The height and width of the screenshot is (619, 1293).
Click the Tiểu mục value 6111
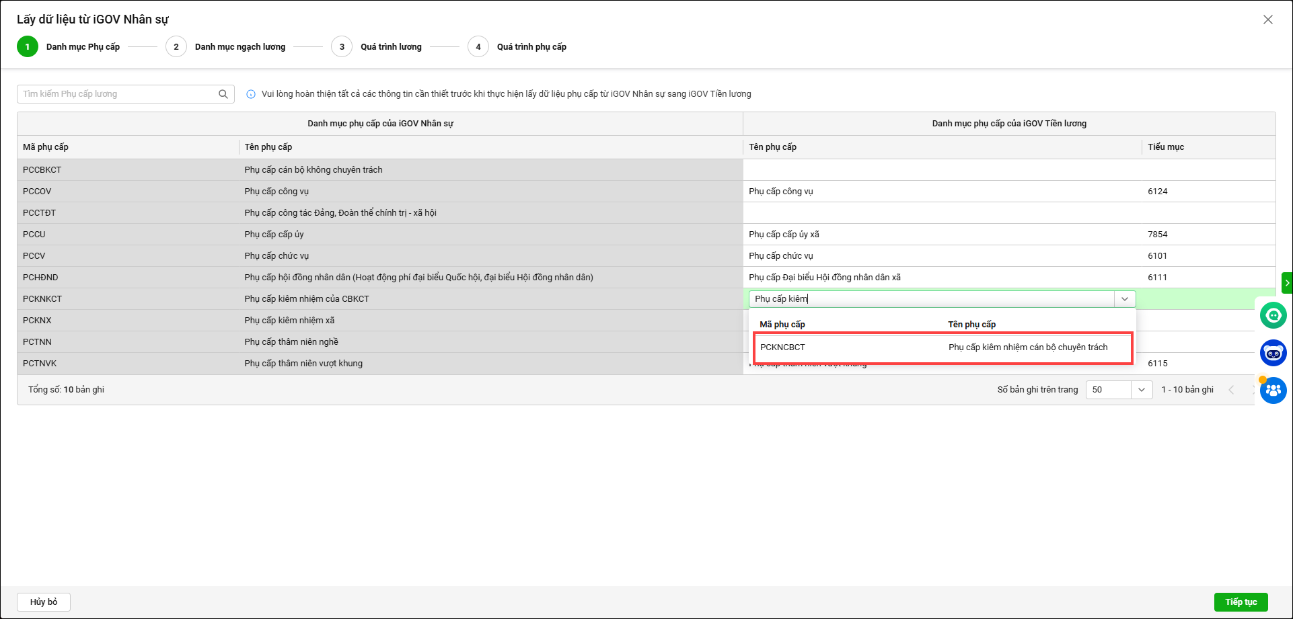tap(1157, 278)
